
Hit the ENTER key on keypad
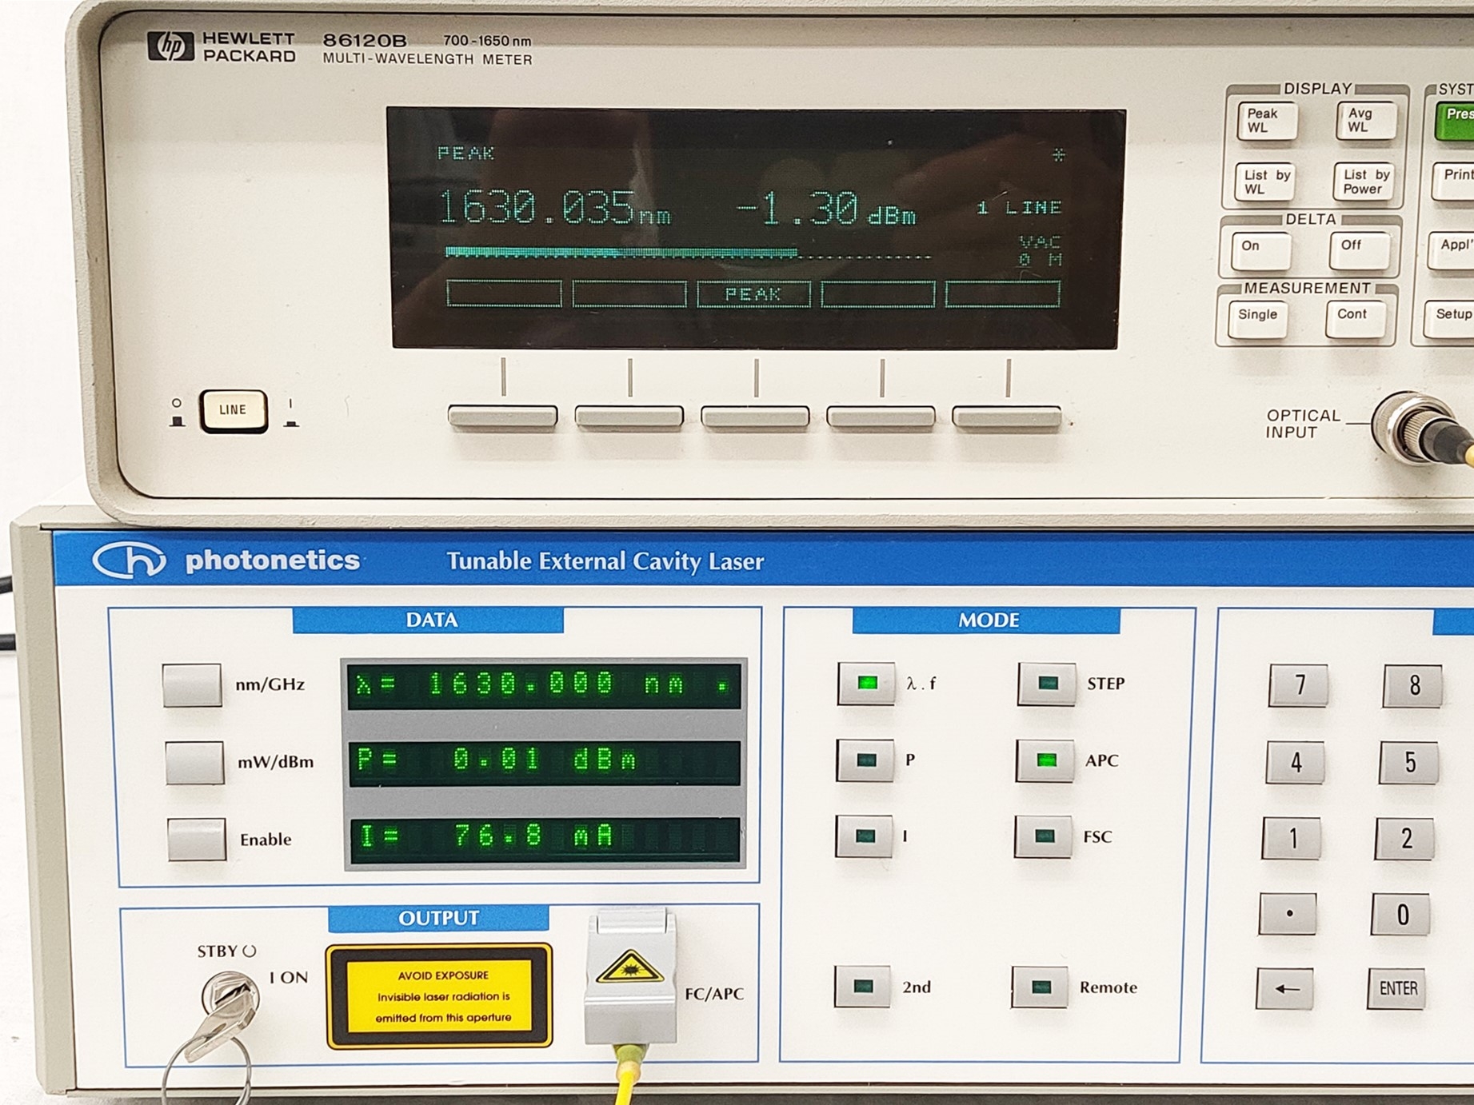pyautogui.click(x=1397, y=989)
